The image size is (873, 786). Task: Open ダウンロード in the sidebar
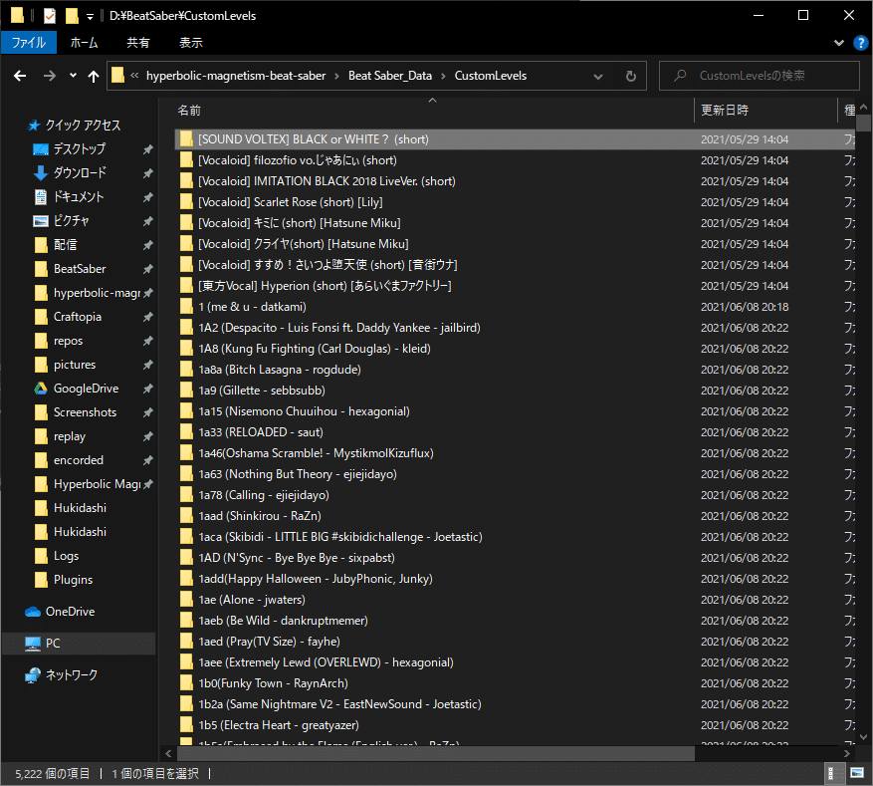click(80, 173)
